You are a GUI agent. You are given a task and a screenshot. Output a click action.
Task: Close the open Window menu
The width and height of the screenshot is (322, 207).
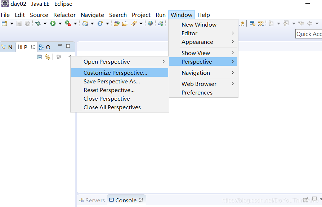coord(182,15)
